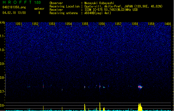The width and height of the screenshot is (174, 111).
Task: Click the 0.8 kHz frequency label
Action: (2, 78)
